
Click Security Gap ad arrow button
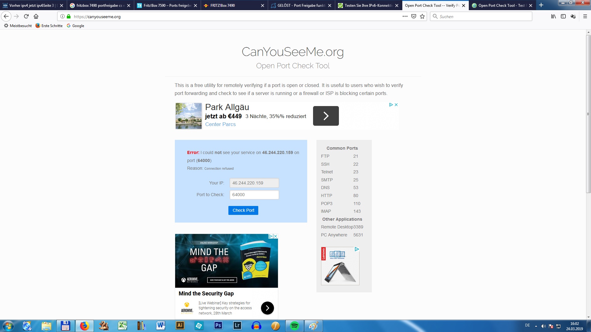pos(267,308)
